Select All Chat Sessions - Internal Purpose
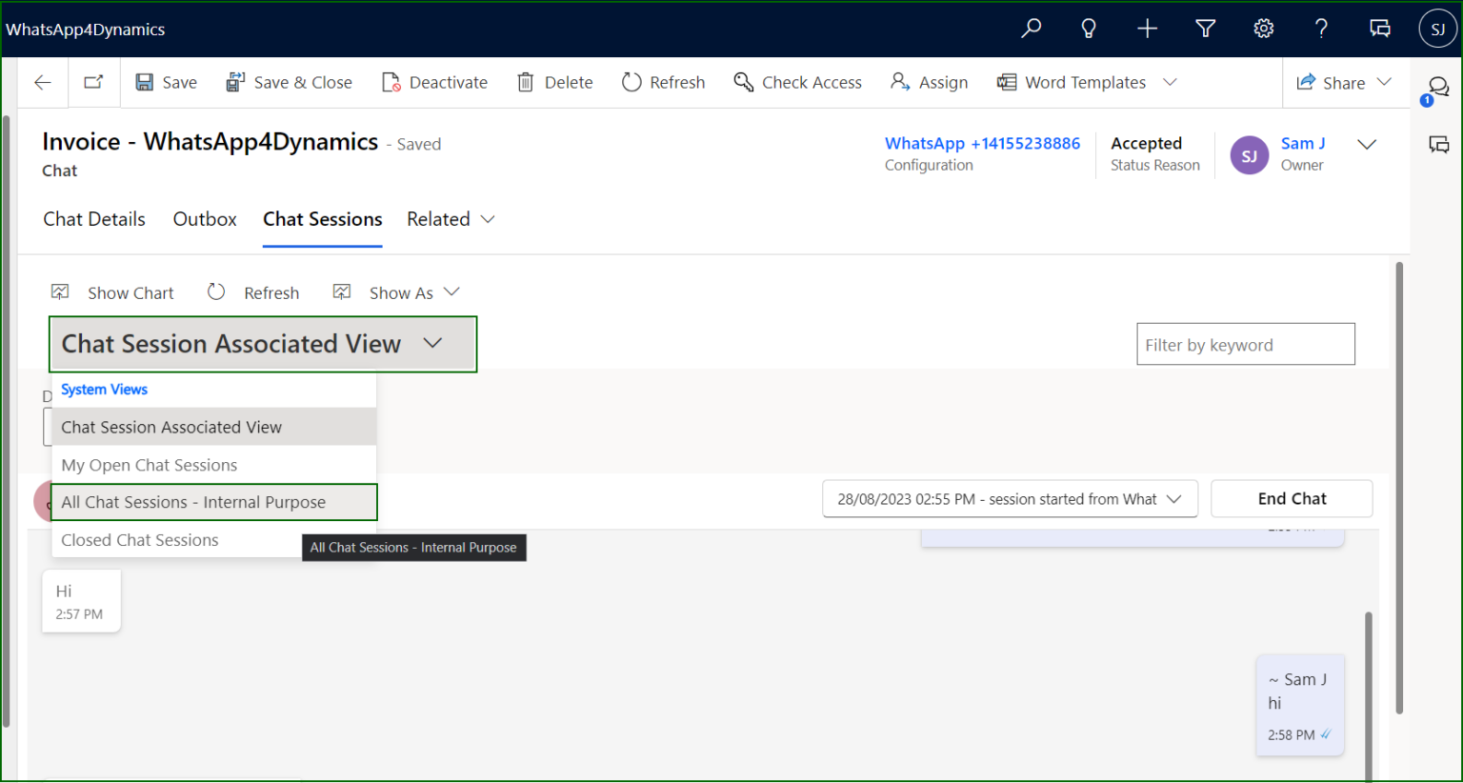Viewport: 1463px width, 783px height. point(214,502)
